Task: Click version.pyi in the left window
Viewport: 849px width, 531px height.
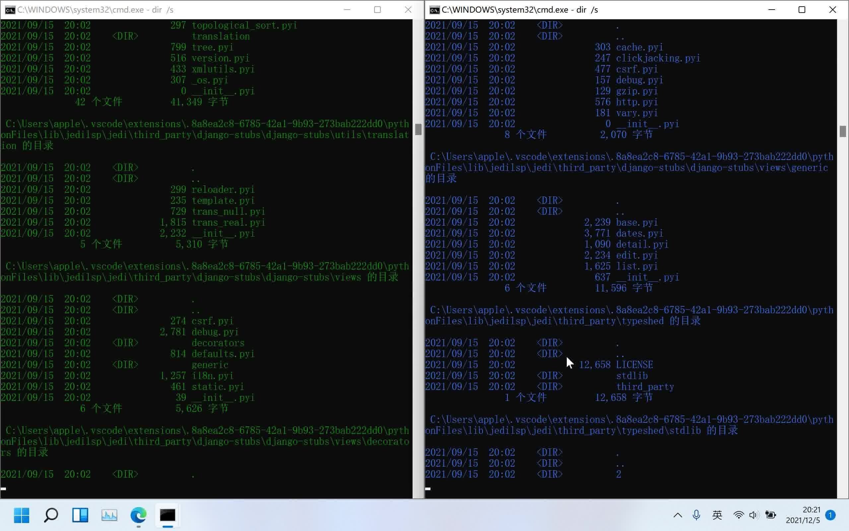Action: pyautogui.click(x=220, y=58)
